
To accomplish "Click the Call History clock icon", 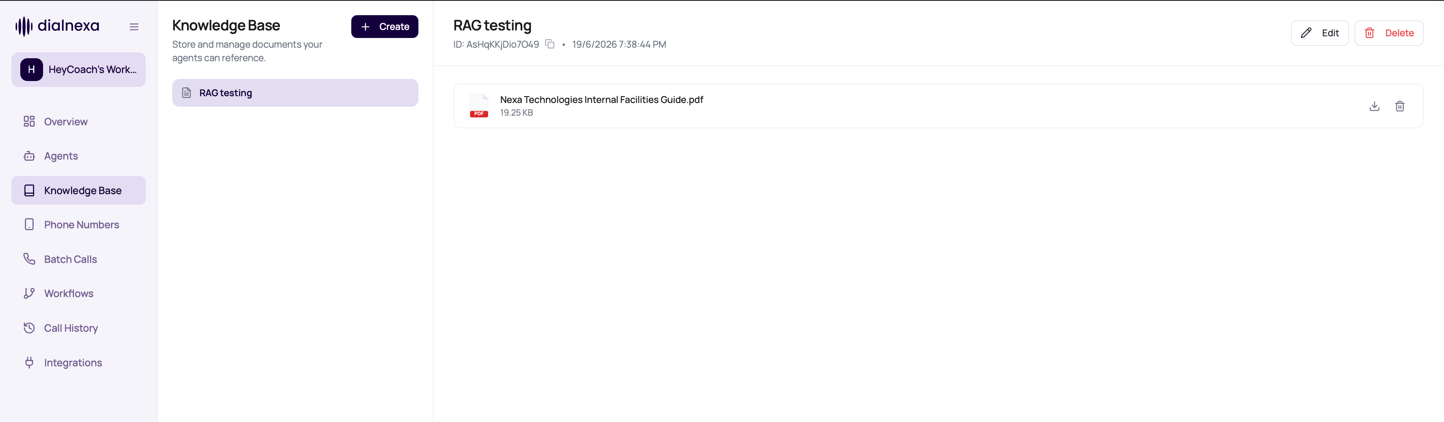I will point(29,328).
